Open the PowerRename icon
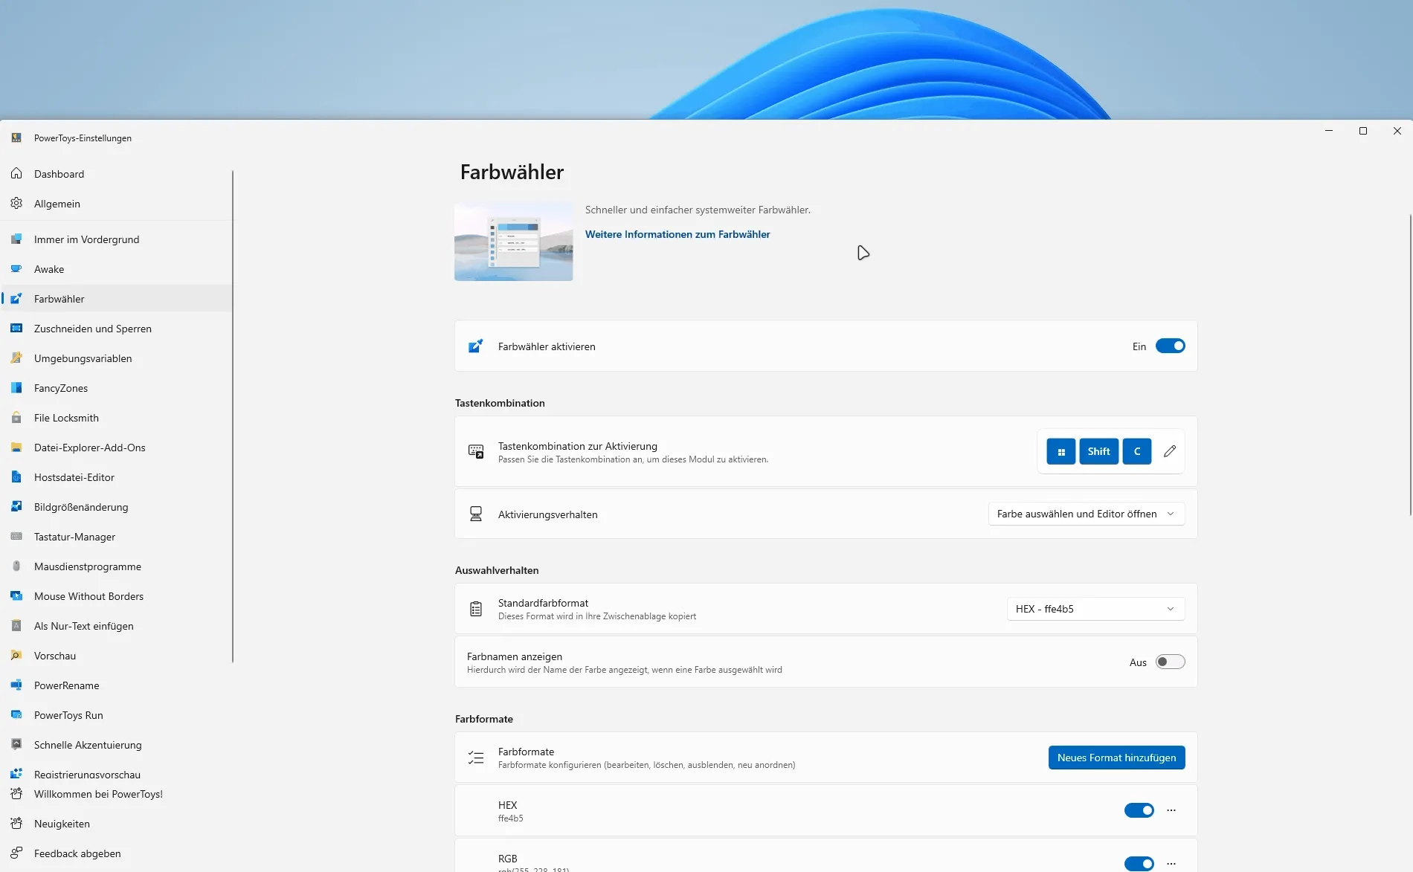The width and height of the screenshot is (1413, 872). pos(16,685)
